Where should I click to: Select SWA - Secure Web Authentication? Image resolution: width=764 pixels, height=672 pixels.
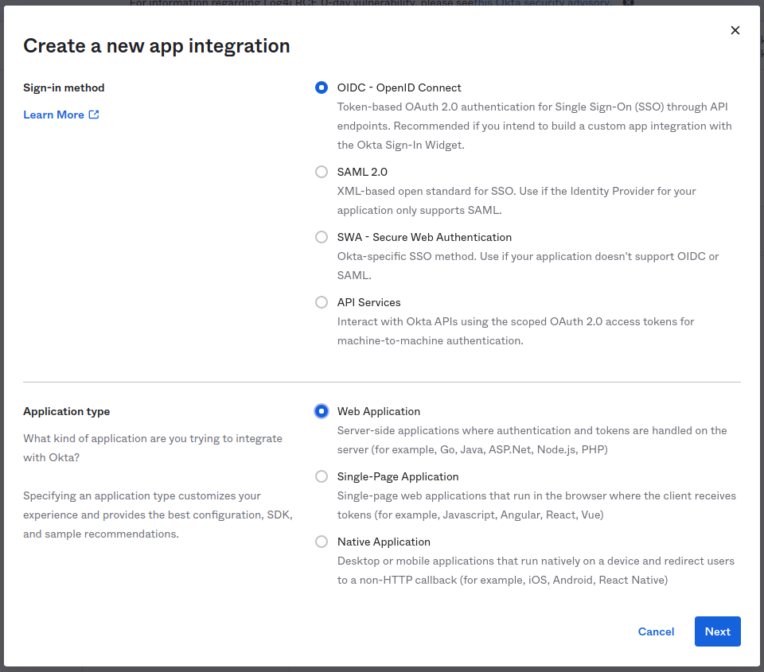321,237
